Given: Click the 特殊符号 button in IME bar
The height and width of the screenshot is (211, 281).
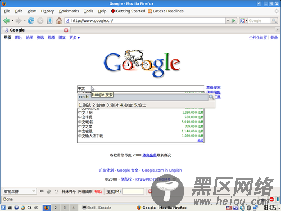Looking at the screenshot, I should [x=69, y=191].
